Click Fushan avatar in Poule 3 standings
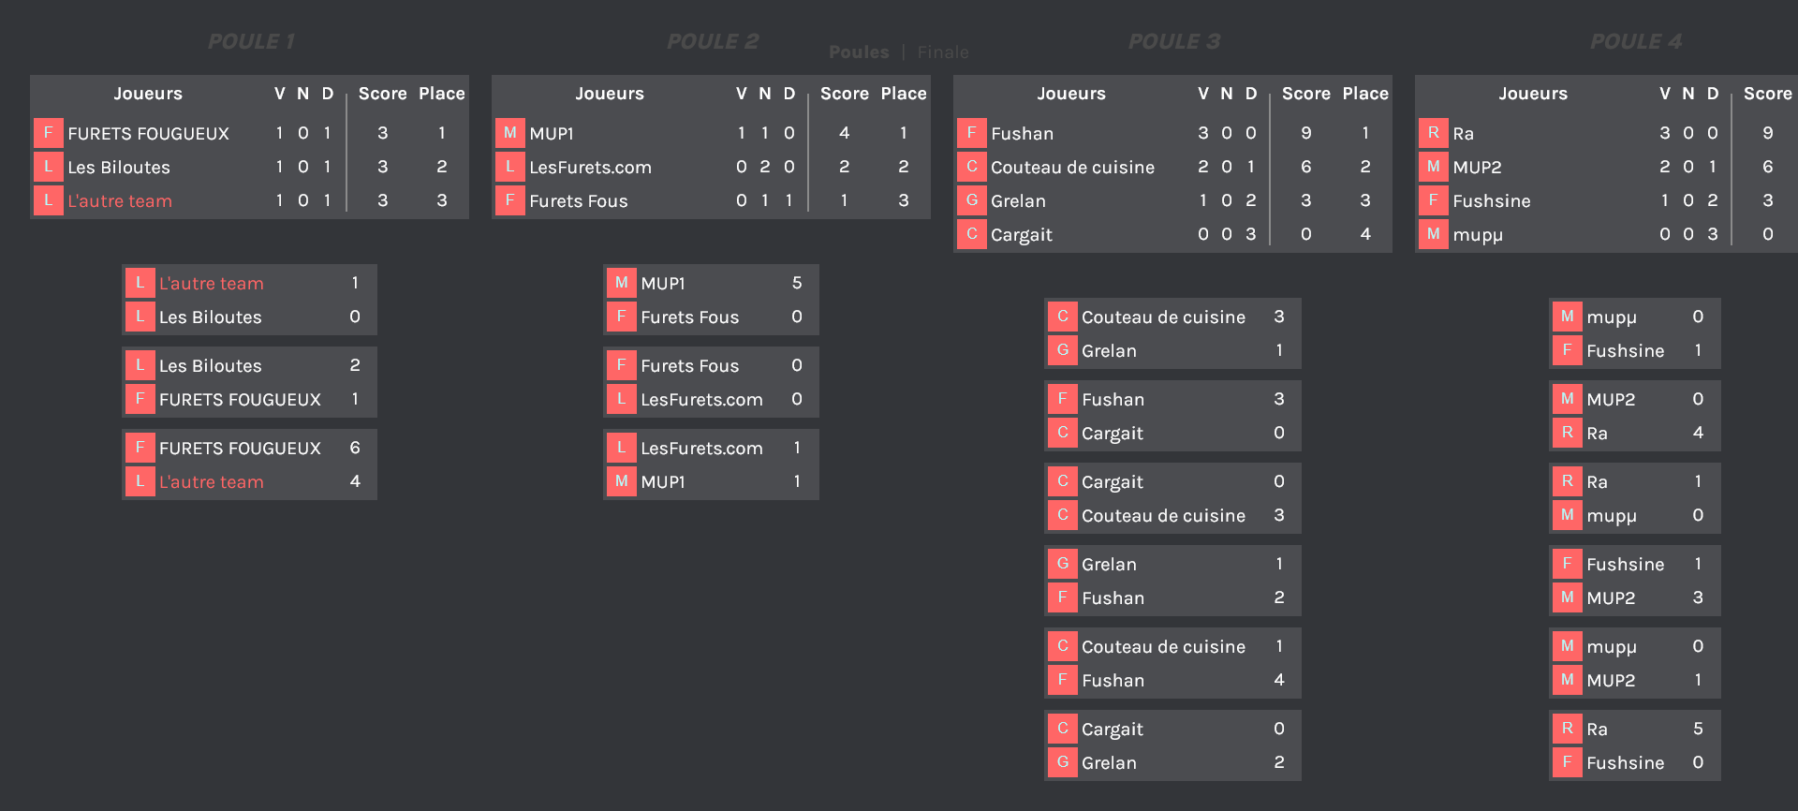The image size is (1798, 811). [x=971, y=133]
